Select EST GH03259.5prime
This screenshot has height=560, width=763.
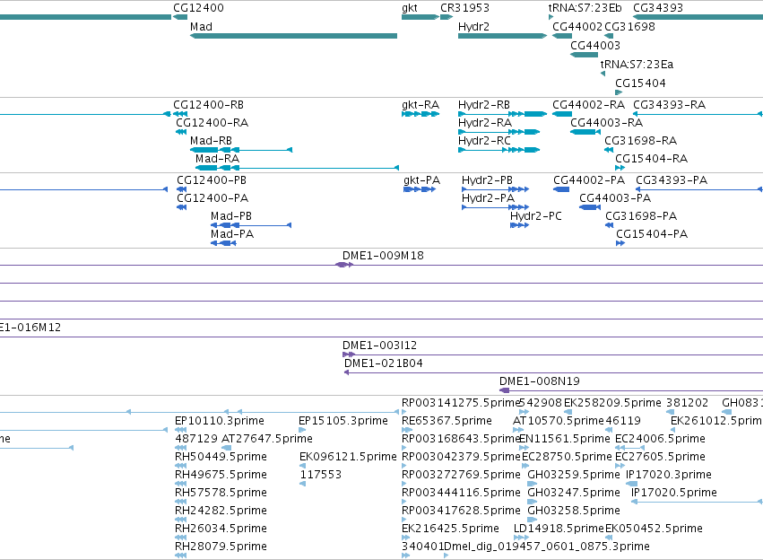coord(574,475)
